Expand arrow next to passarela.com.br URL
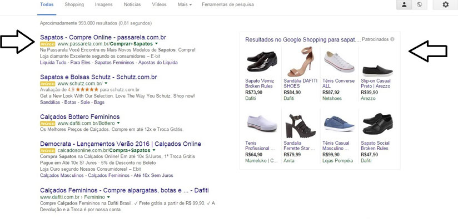 coord(156,44)
